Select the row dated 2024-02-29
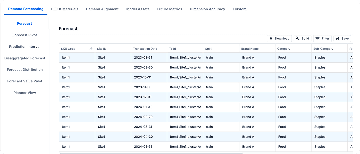This screenshot has height=154, width=360. pos(143,117)
